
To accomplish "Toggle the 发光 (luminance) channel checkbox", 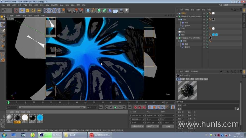I will tap(183, 115).
